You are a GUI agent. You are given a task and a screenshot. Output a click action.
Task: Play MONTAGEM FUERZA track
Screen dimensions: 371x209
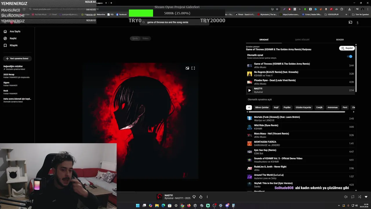[300, 143]
